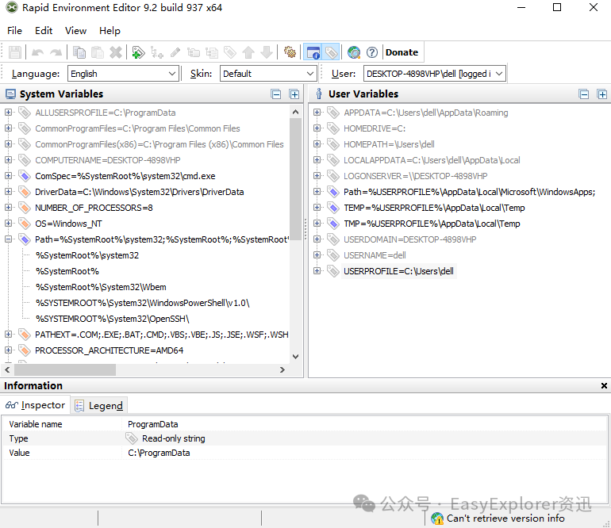Open the globe check-for-updates icon
The width and height of the screenshot is (611, 528).
pyautogui.click(x=354, y=52)
